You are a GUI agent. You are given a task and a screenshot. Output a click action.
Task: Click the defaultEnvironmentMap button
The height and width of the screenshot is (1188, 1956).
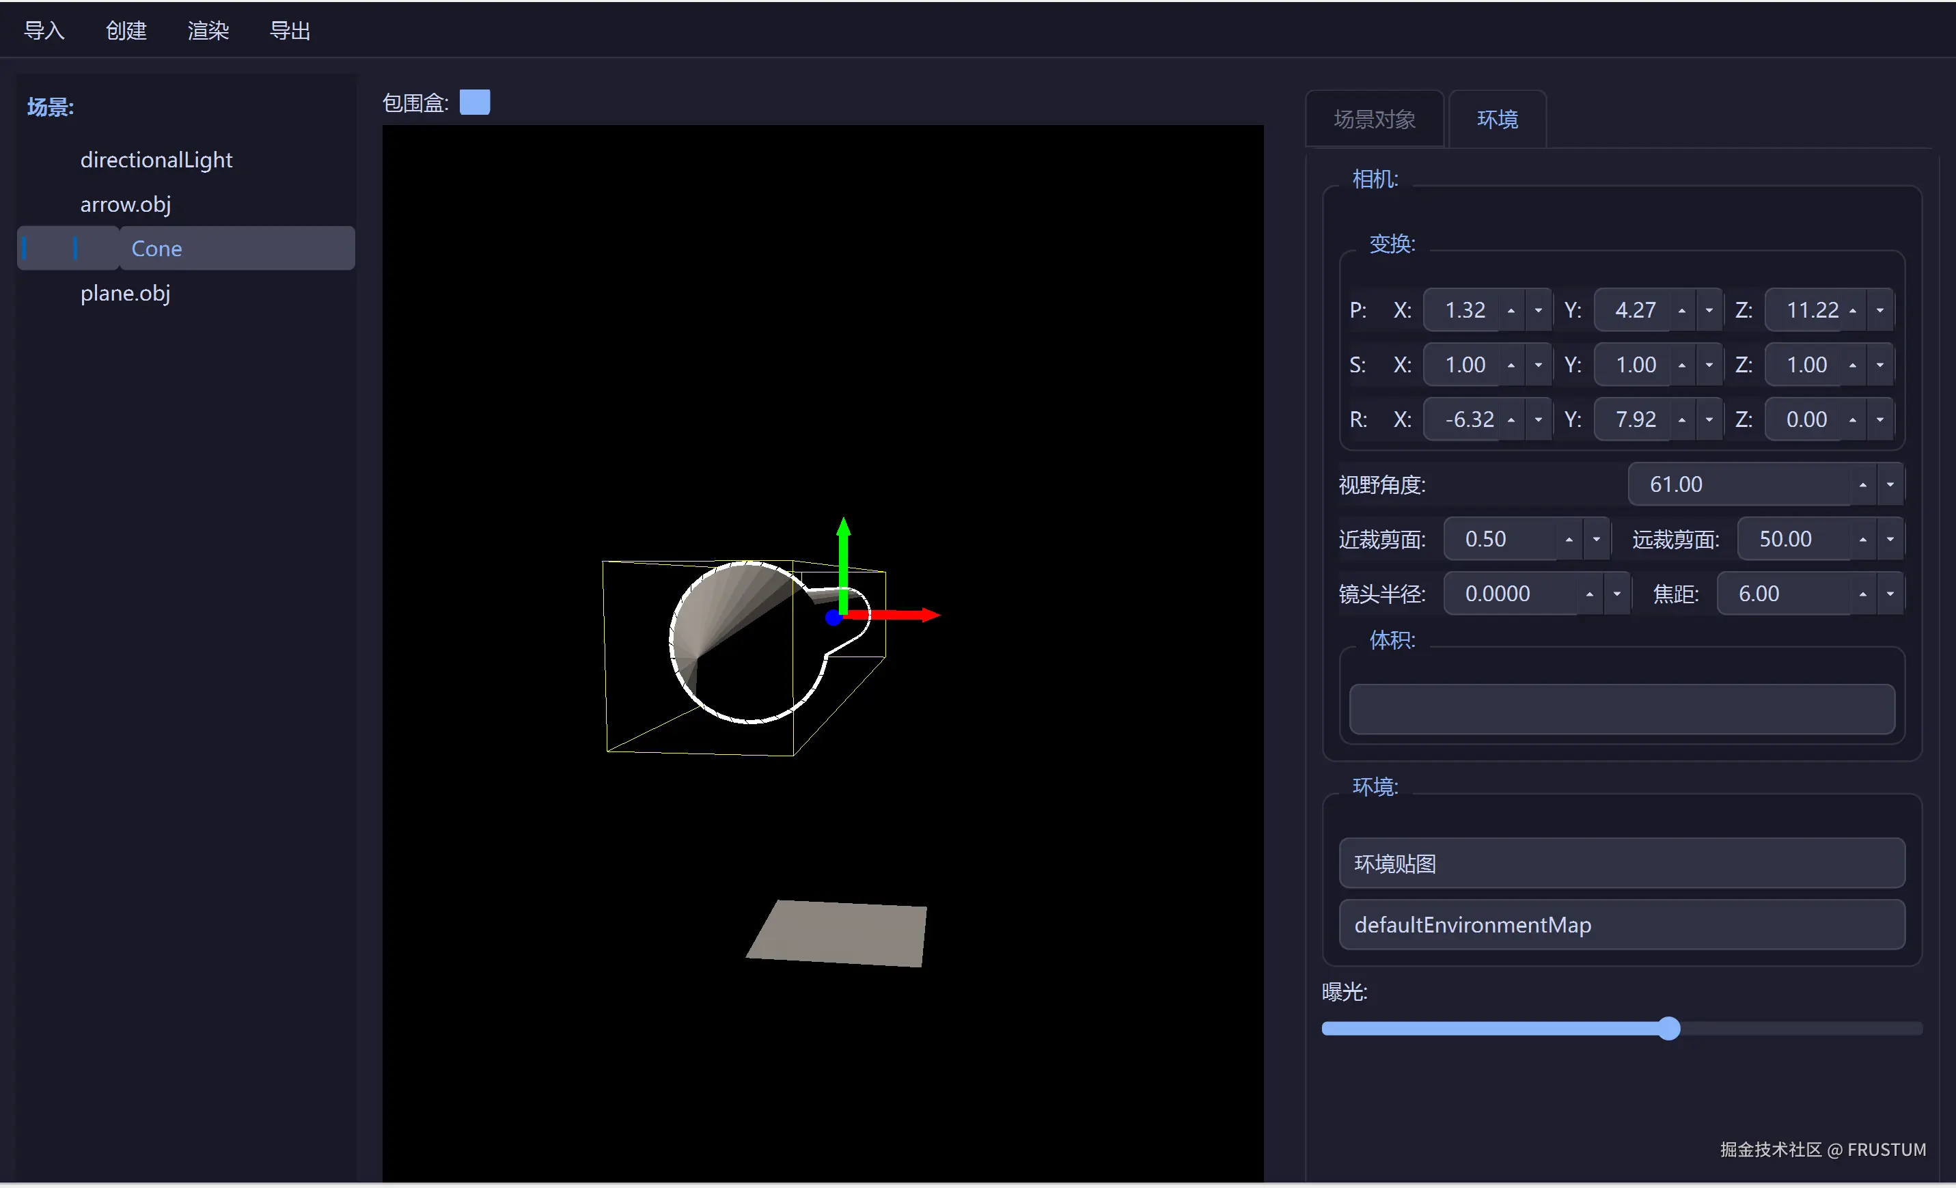click(x=1621, y=924)
